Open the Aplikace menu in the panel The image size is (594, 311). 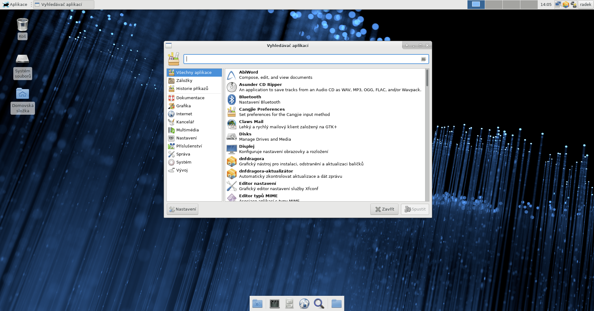[x=15, y=4]
